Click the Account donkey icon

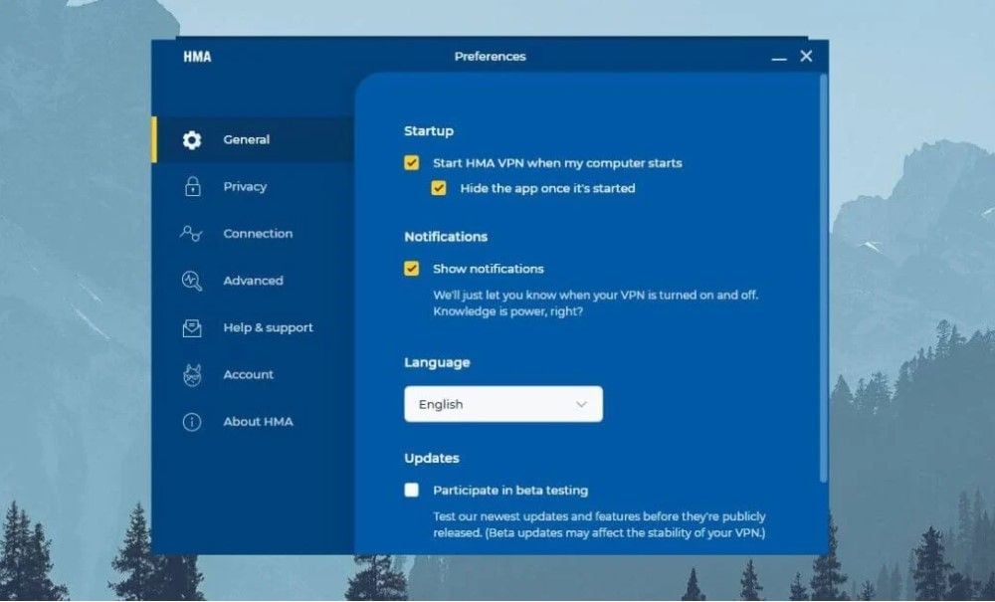[192, 375]
